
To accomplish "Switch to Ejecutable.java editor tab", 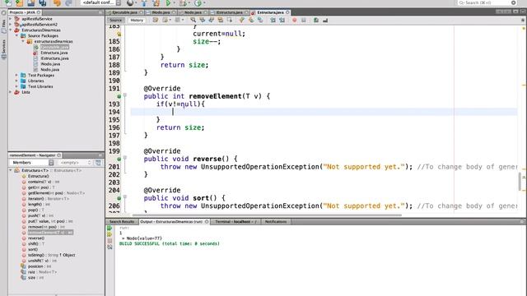I will [124, 12].
